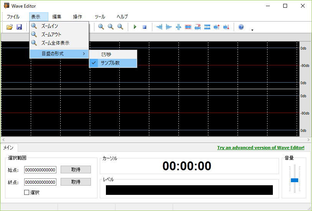Open the 操作 menu
312x211 pixels.
click(x=78, y=17)
